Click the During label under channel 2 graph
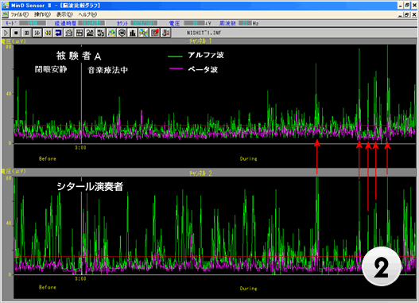 pyautogui.click(x=249, y=289)
